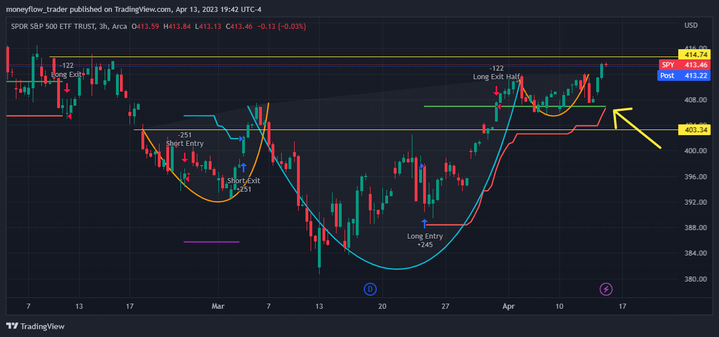Click the Long Exit Half -122 annotation
Image resolution: width=719 pixels, height=337 pixels.
[497, 72]
